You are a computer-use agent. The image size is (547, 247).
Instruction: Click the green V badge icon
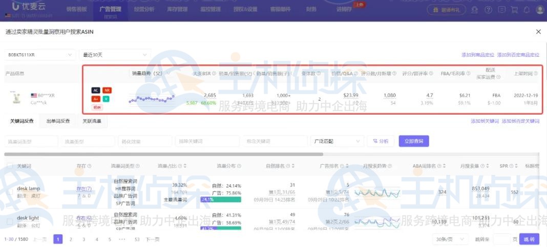click(x=107, y=99)
